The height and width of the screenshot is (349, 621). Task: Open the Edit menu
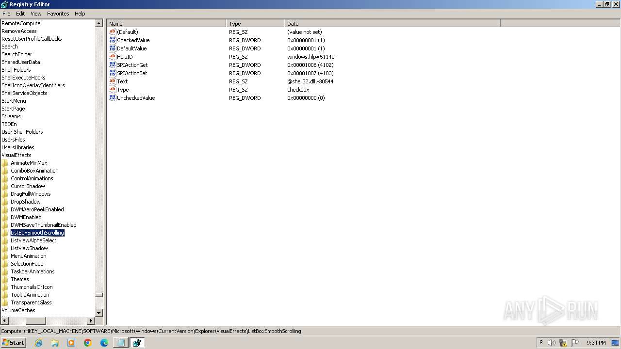coord(20,14)
